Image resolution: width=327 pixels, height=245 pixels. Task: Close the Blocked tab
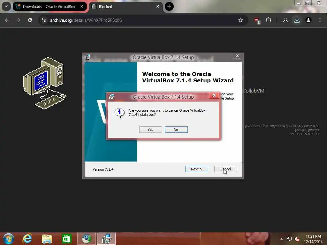pyautogui.click(x=158, y=6)
